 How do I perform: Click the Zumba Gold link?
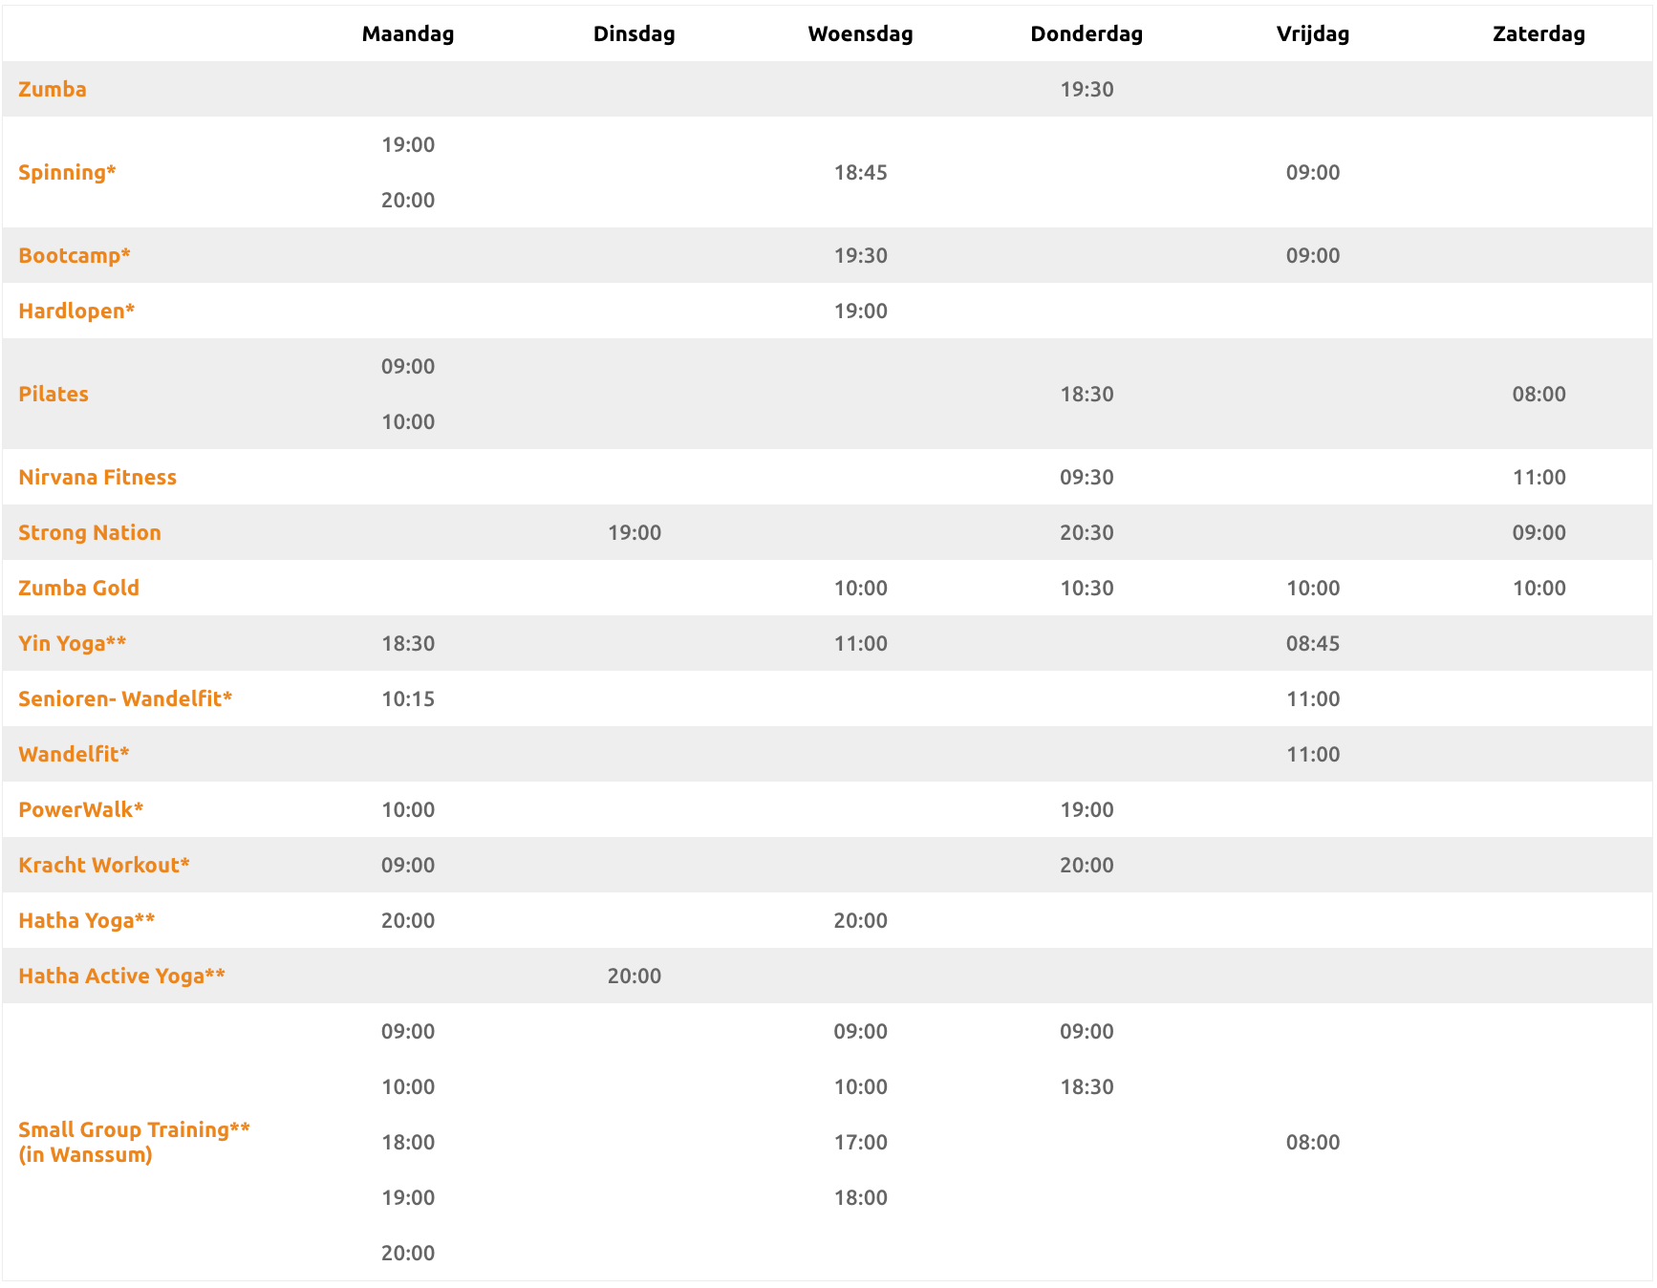[78, 589]
